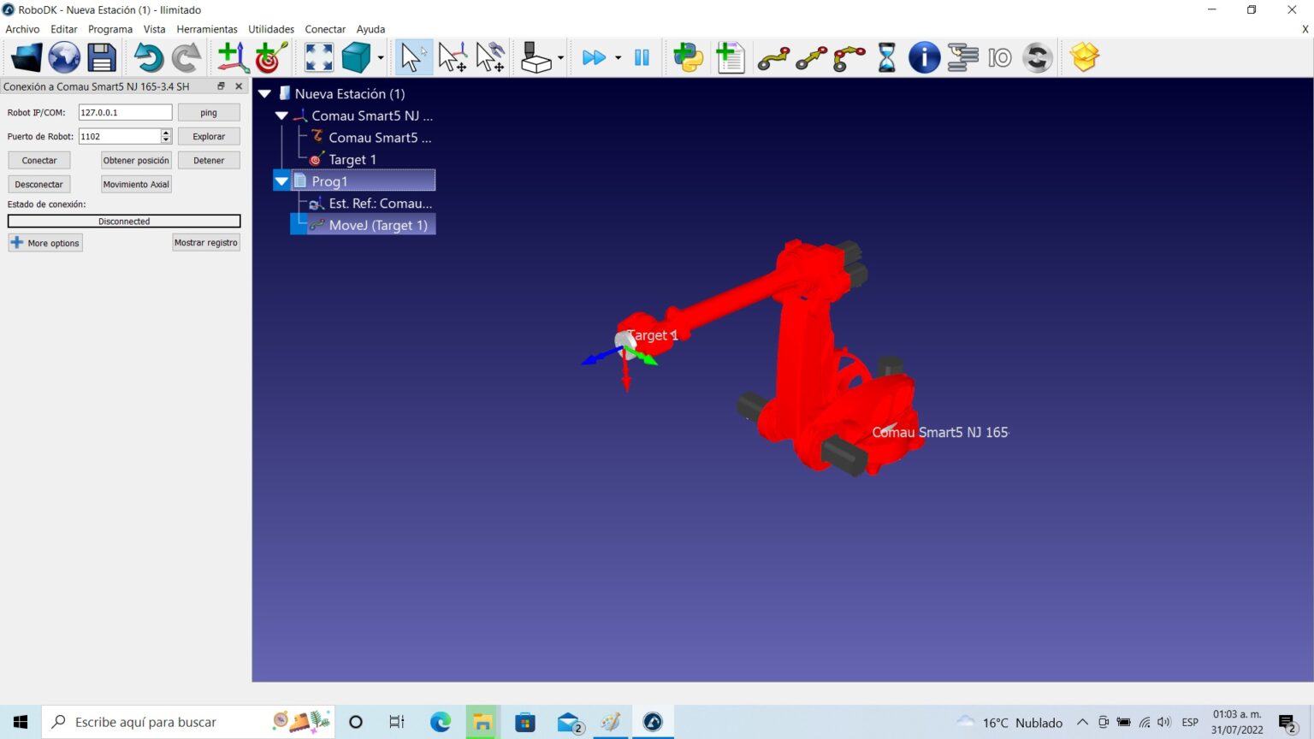Open the Conectar menu
The width and height of the screenshot is (1314, 739).
pos(325,28)
